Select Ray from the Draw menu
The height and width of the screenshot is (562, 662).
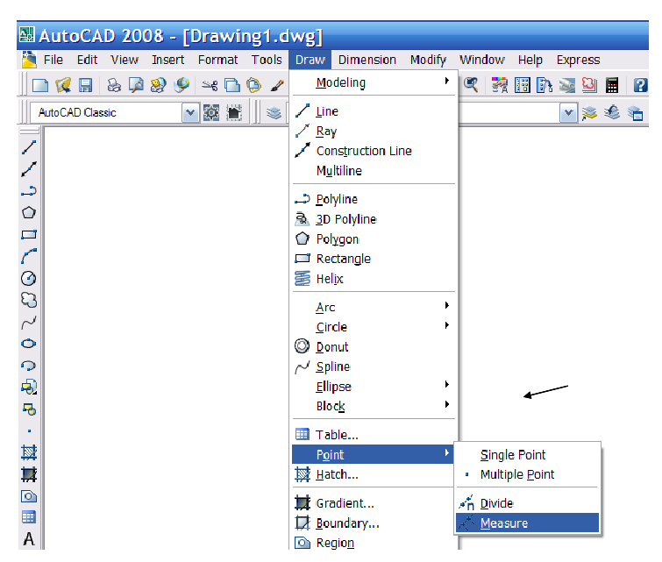click(x=374, y=132)
